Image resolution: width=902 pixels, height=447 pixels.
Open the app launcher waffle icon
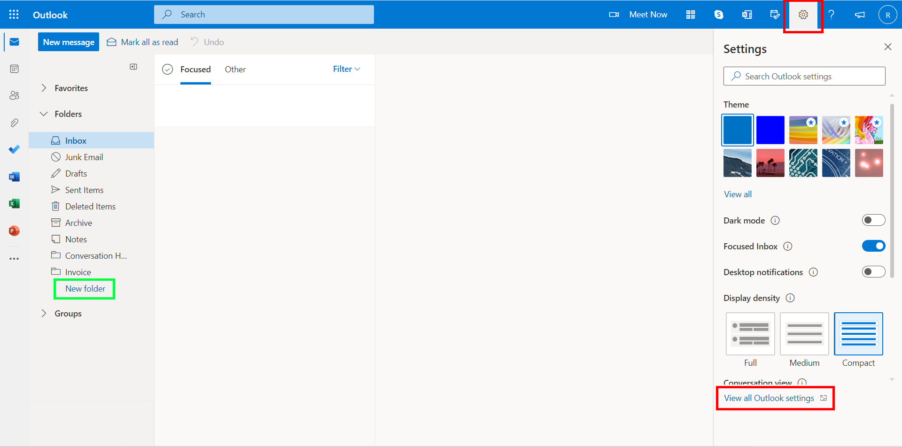pos(14,15)
